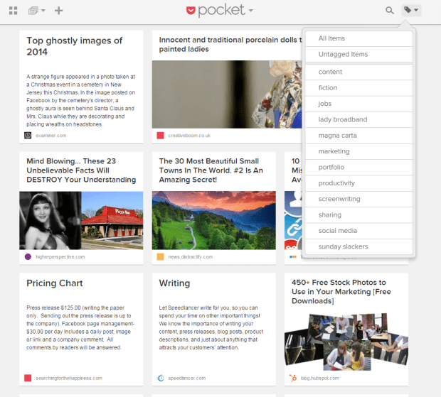Click the plus icon to add item
Viewport: 441px width, 397px height.
(x=59, y=11)
